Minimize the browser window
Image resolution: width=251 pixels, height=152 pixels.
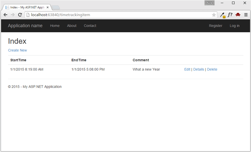click(x=222, y=3)
